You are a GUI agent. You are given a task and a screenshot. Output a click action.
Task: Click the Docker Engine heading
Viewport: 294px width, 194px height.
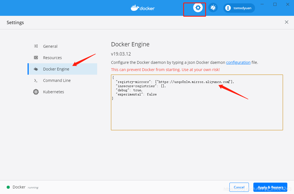coord(130,44)
